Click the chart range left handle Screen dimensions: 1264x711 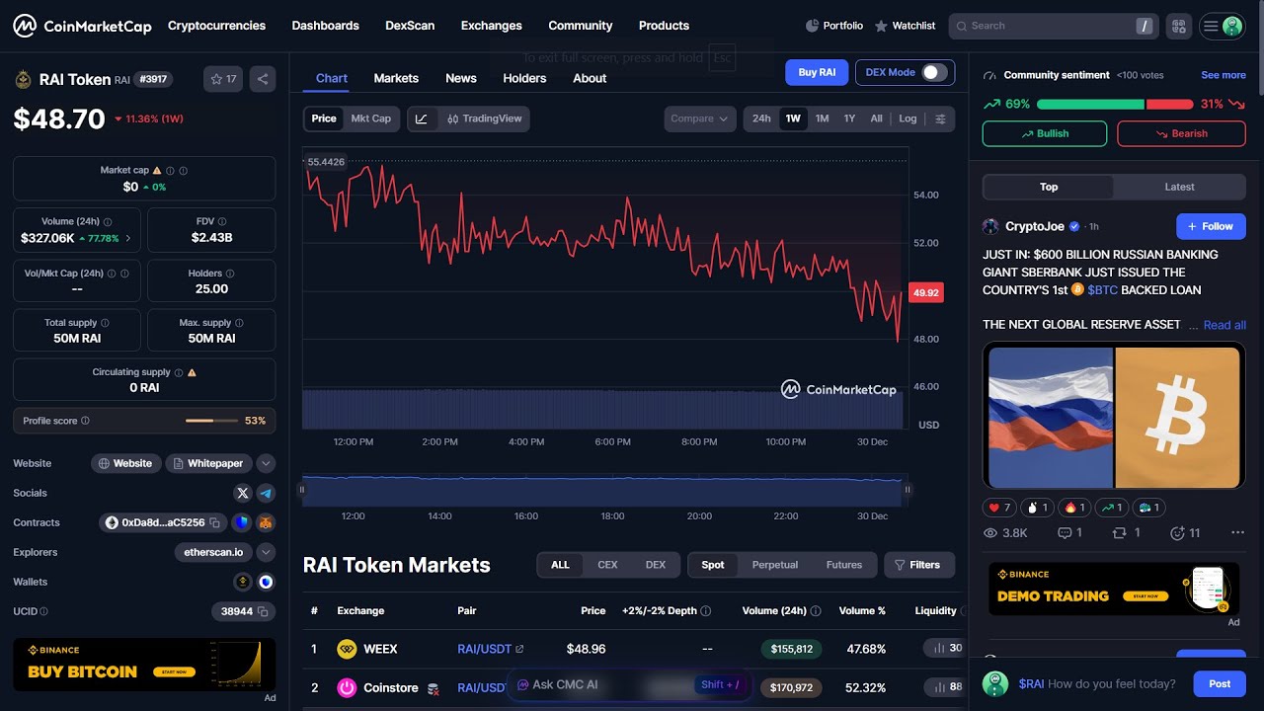303,489
